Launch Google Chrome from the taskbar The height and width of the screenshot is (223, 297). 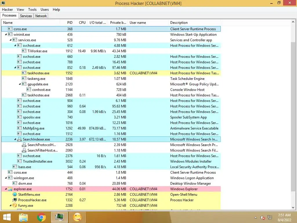[41, 217]
